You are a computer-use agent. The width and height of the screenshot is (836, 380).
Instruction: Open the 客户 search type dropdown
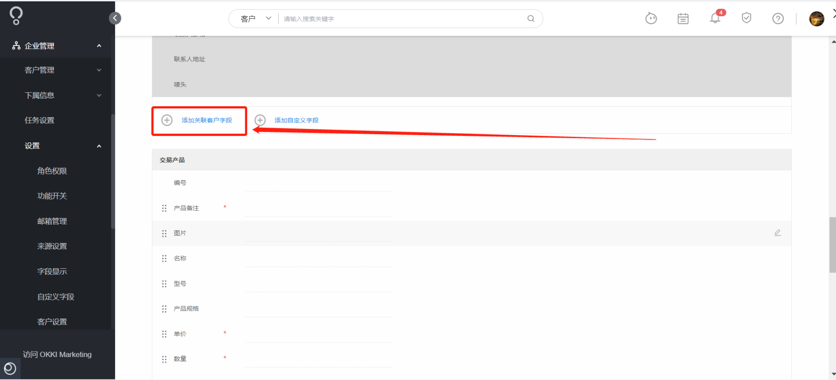click(x=255, y=18)
